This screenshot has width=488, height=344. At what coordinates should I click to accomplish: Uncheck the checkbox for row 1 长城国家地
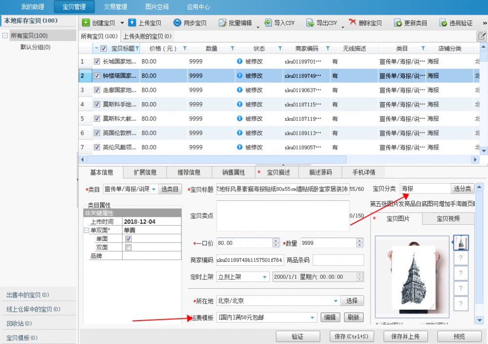tap(97, 62)
